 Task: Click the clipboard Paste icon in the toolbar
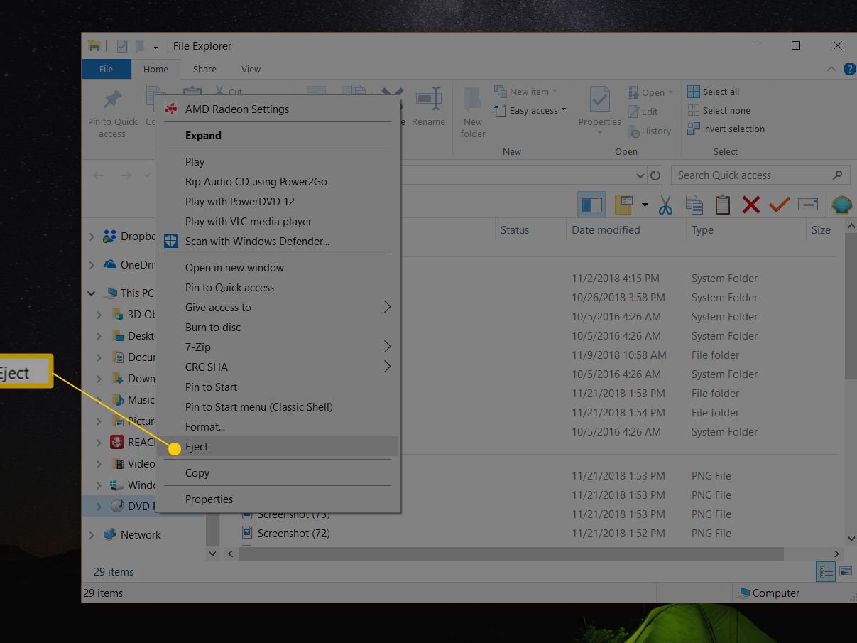[723, 205]
